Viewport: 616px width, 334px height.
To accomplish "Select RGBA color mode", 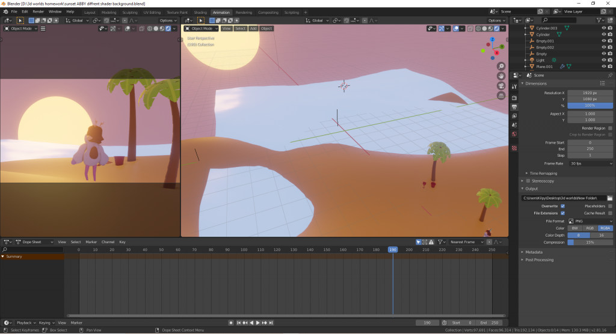I will [x=605, y=228].
